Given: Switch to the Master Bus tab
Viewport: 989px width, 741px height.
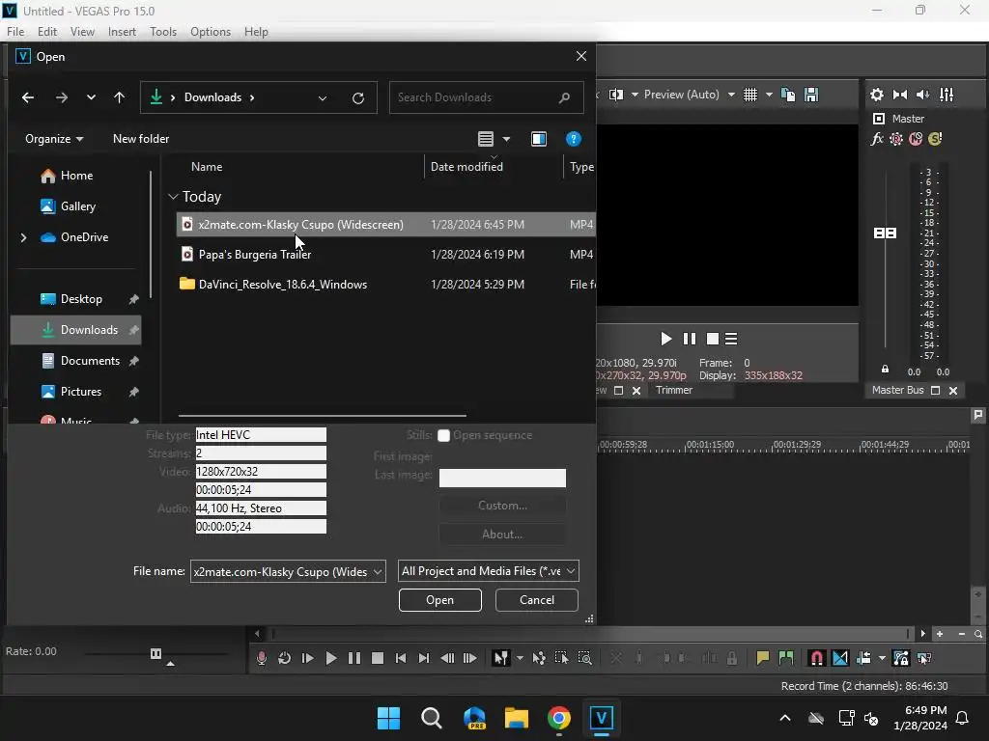Looking at the screenshot, I should click(x=897, y=390).
